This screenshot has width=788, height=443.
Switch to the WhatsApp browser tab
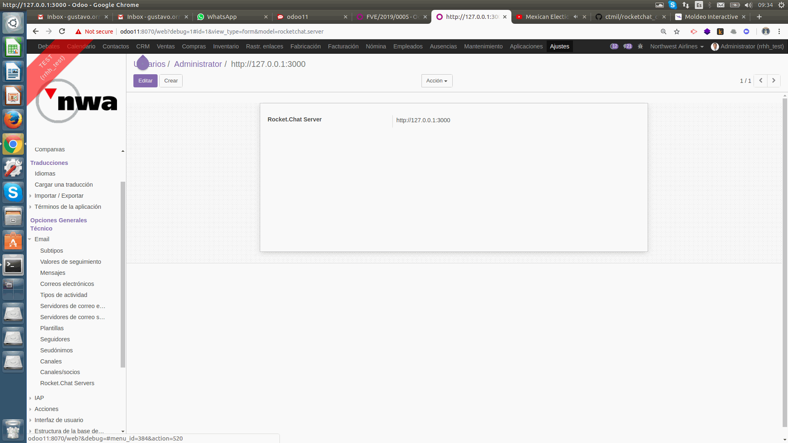231,17
